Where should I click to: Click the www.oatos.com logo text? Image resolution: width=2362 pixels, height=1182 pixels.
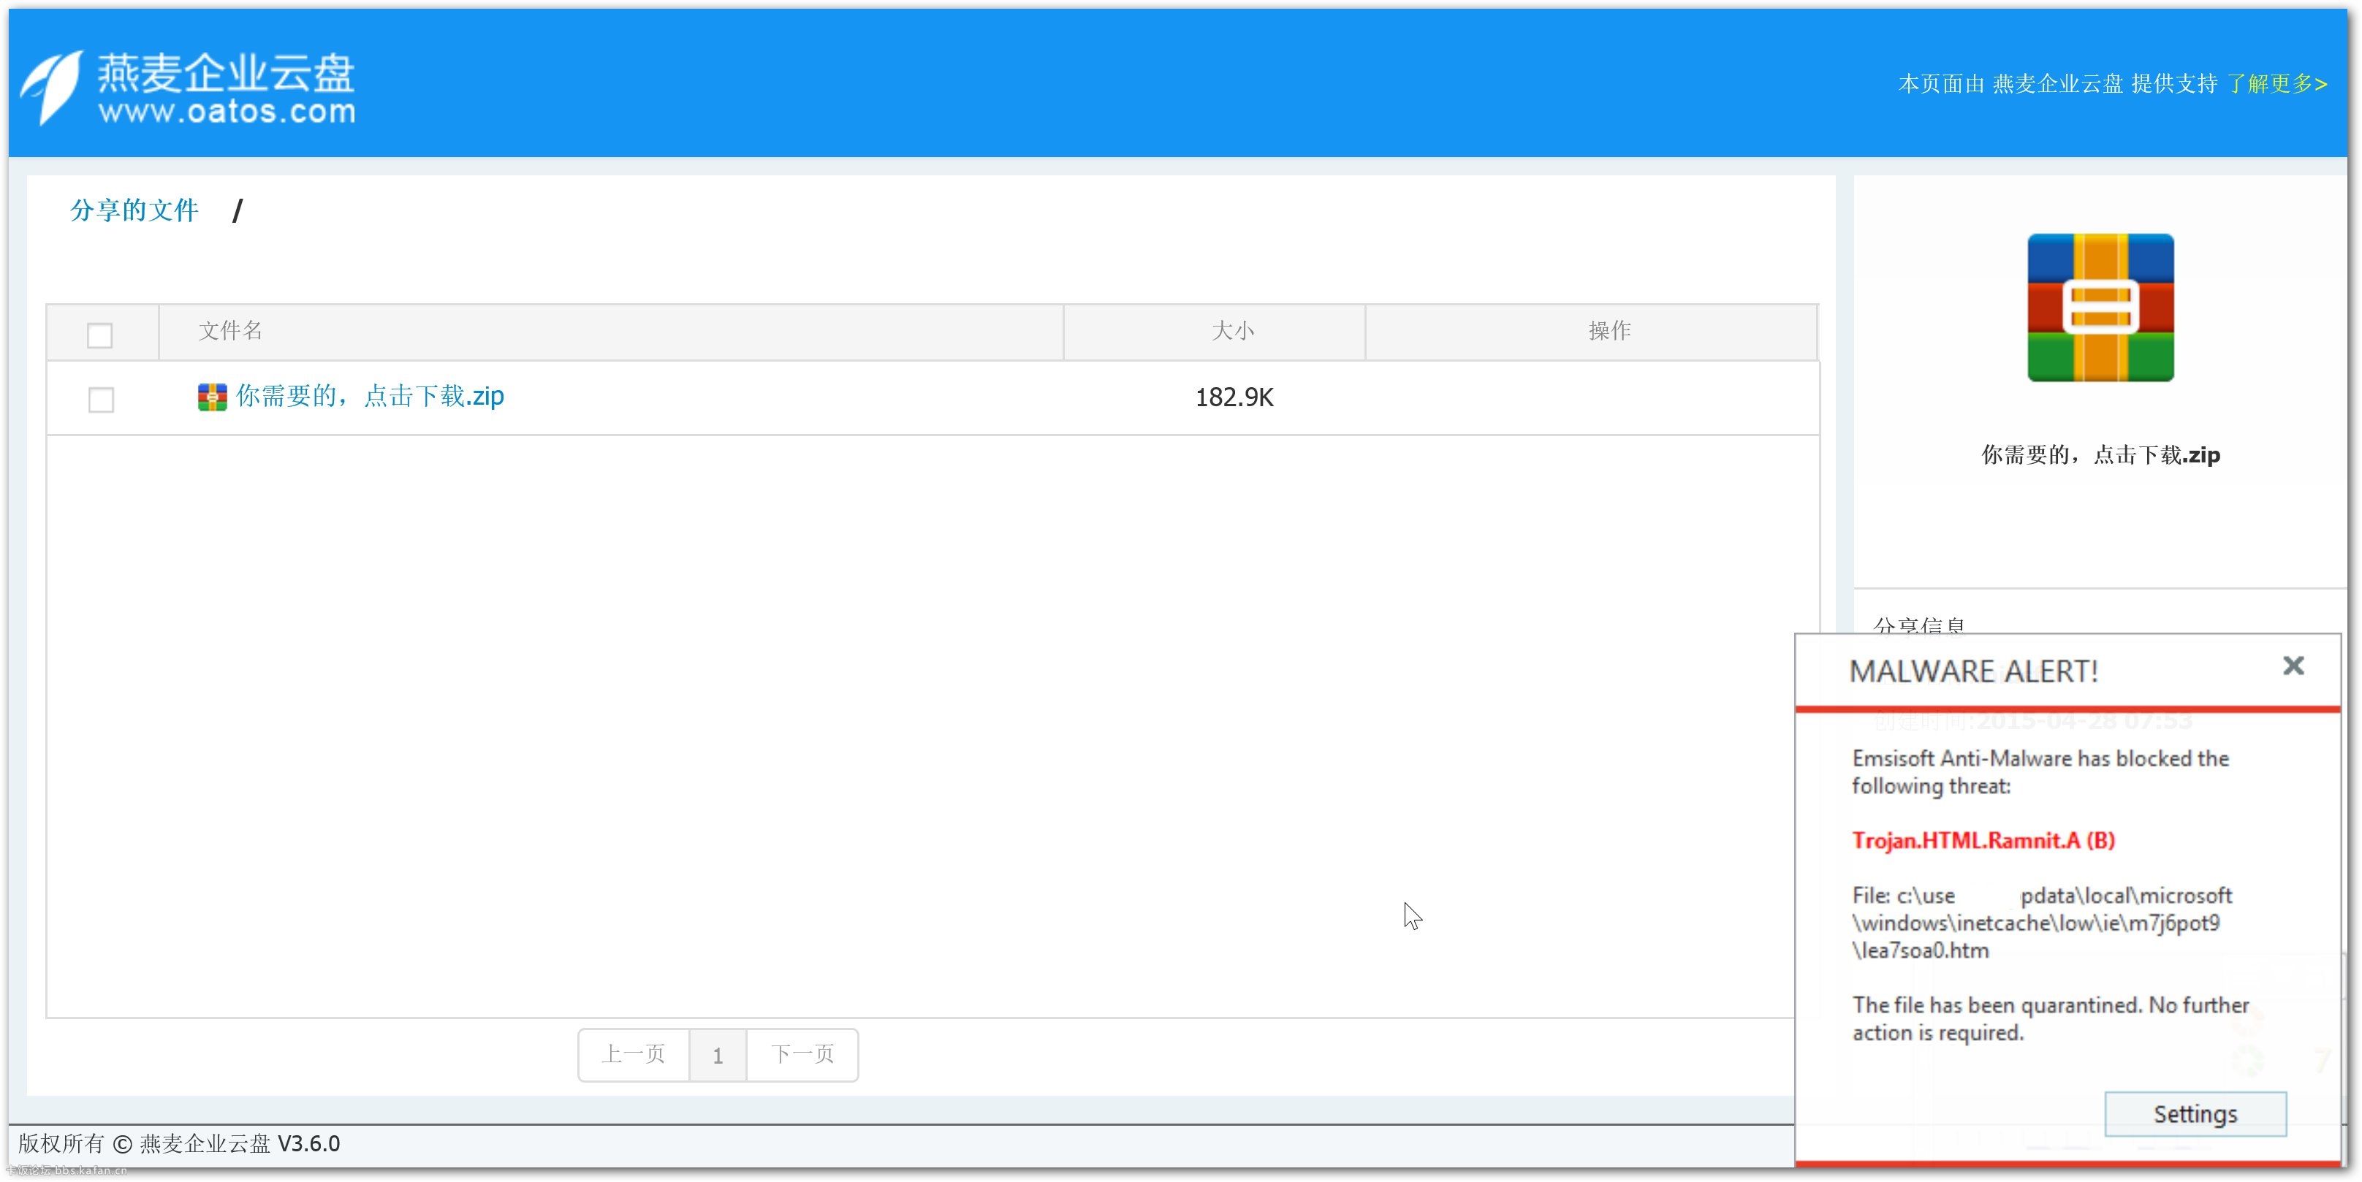coord(227,112)
